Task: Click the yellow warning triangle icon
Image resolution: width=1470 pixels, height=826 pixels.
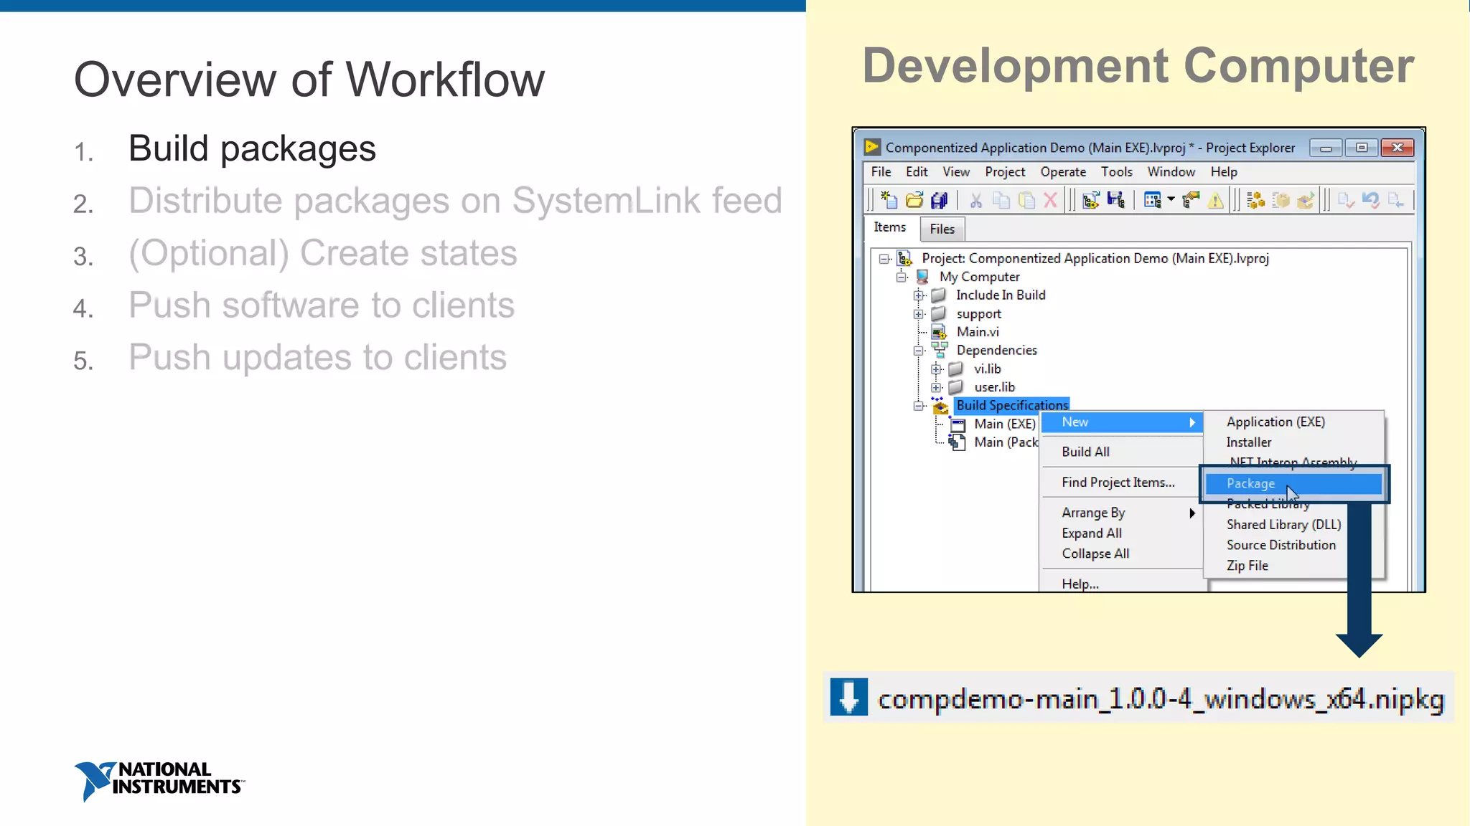Action: pyautogui.click(x=1215, y=200)
